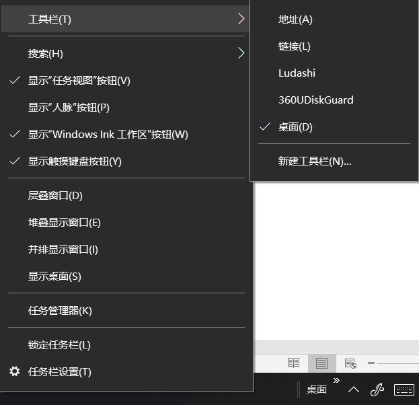
Task: Click the gear icon beside 任务栏设置
Action: tap(14, 371)
